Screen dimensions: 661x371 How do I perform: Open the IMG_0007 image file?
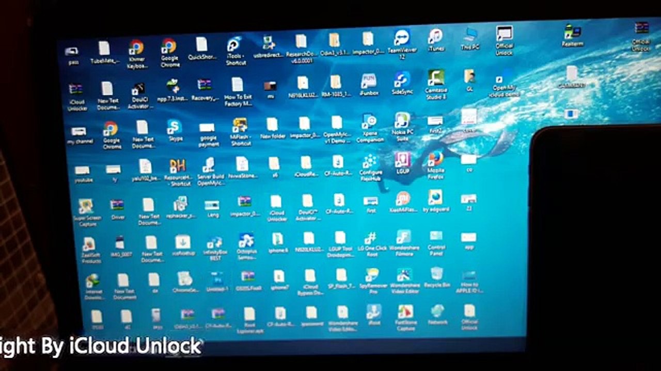point(120,247)
